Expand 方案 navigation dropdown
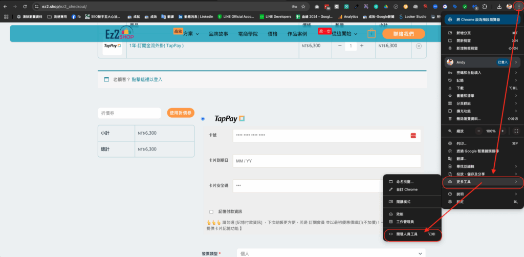524x257 pixels. [x=191, y=34]
